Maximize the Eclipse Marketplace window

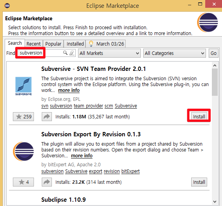coord(200,4)
